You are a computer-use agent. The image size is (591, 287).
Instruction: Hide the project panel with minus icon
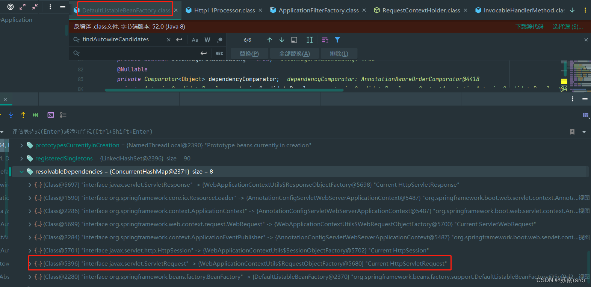coord(63,7)
